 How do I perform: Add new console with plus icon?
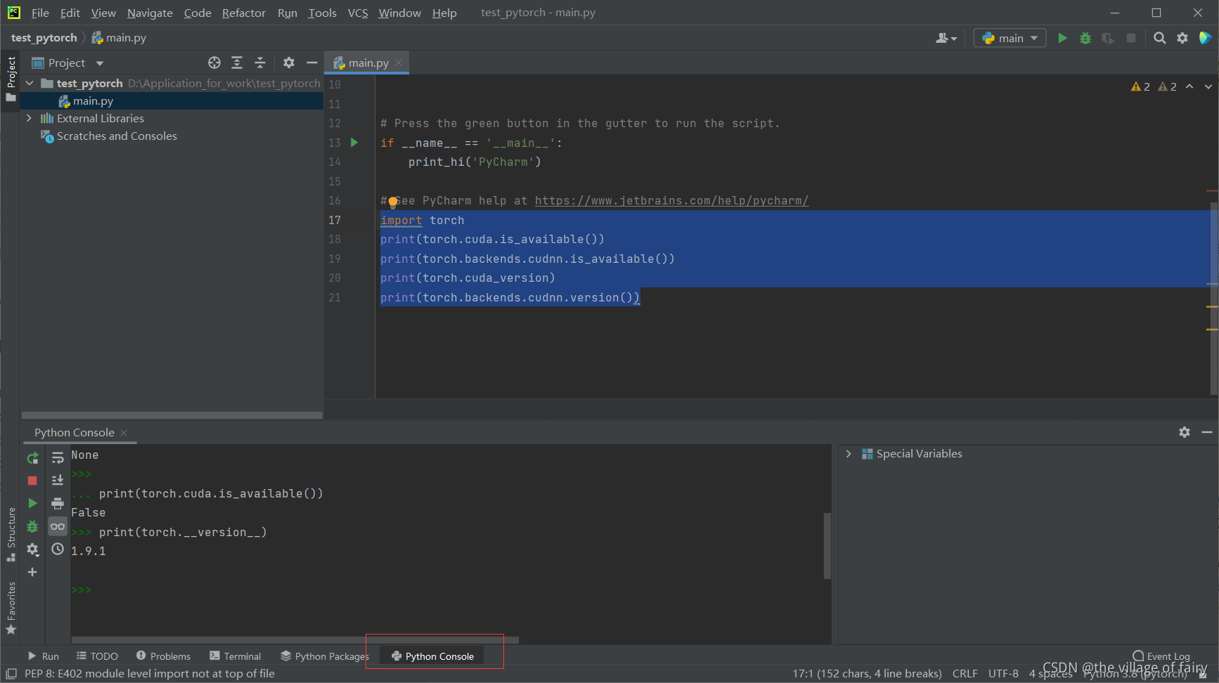(x=32, y=572)
